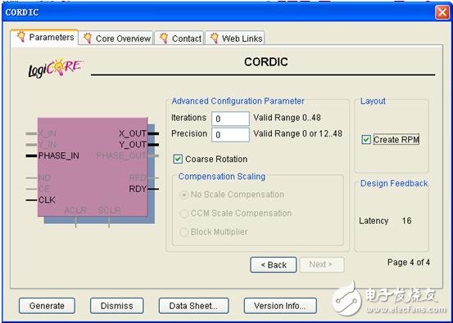
Task: Disable the Create RPM checkbox
Action: 366,140
